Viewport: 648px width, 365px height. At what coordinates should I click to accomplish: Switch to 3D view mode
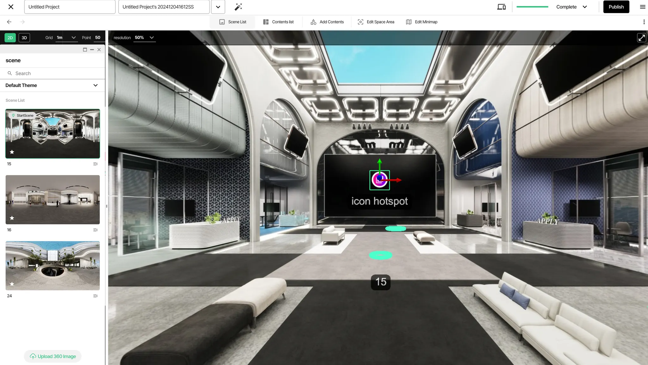tap(24, 38)
